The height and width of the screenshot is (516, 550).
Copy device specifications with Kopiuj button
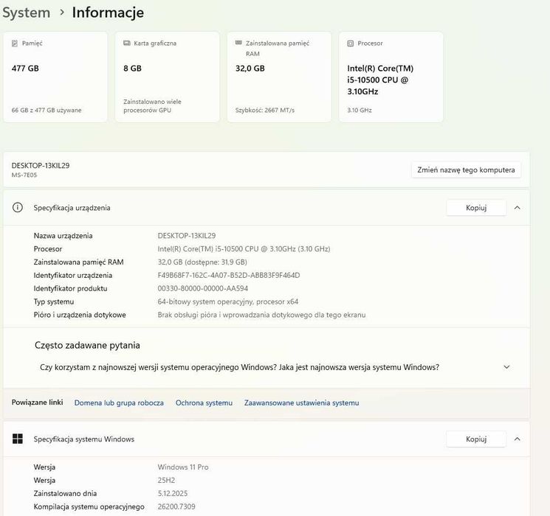pos(476,208)
